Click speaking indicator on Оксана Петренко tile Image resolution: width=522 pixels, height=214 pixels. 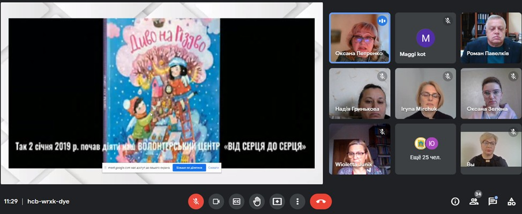[x=382, y=21]
